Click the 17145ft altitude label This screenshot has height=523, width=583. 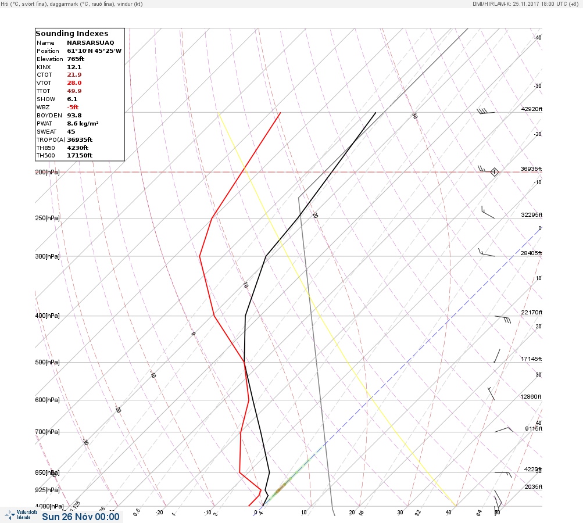[531, 359]
